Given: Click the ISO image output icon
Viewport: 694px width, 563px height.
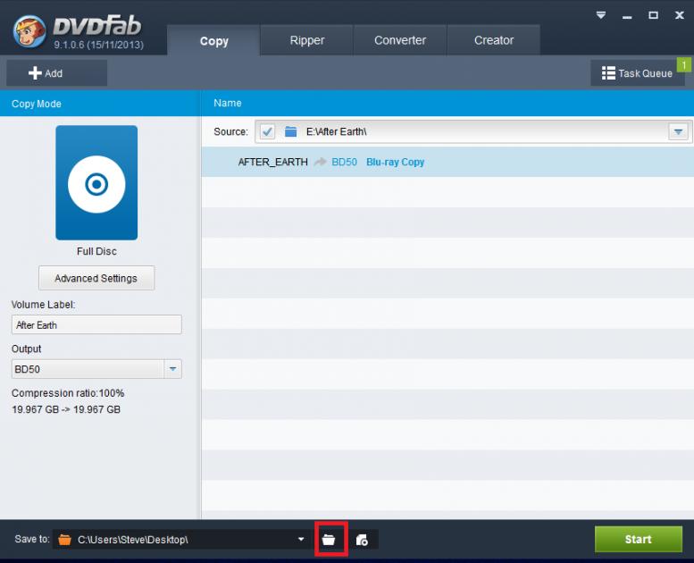Looking at the screenshot, I should (362, 540).
